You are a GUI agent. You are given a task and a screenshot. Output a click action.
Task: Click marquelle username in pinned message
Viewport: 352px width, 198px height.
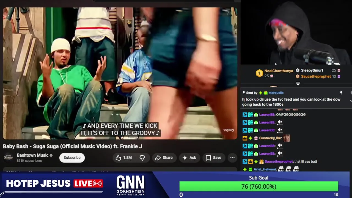pyautogui.click(x=276, y=93)
